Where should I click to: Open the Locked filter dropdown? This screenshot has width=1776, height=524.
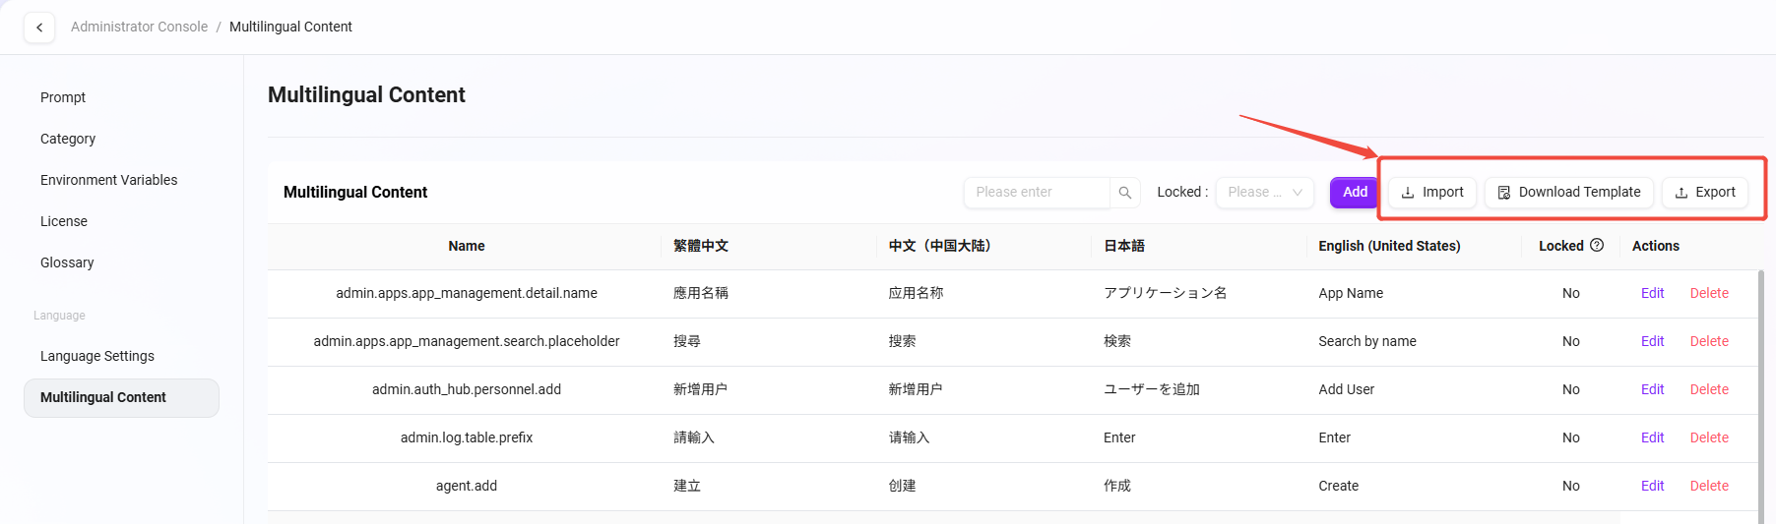(x=1265, y=193)
